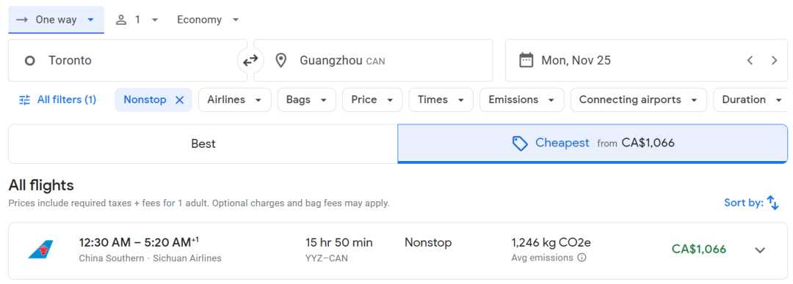Click the Toronto origin field

128,61
